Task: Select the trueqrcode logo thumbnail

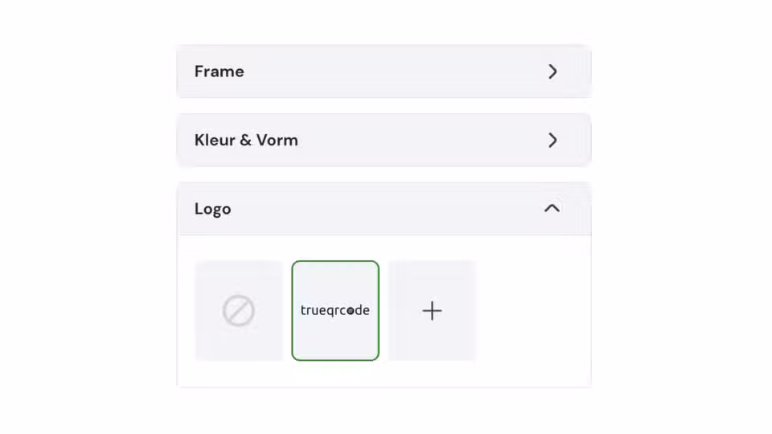Action: tap(335, 311)
